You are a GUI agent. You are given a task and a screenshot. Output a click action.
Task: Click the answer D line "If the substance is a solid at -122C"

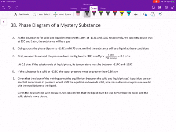pos(68,71)
